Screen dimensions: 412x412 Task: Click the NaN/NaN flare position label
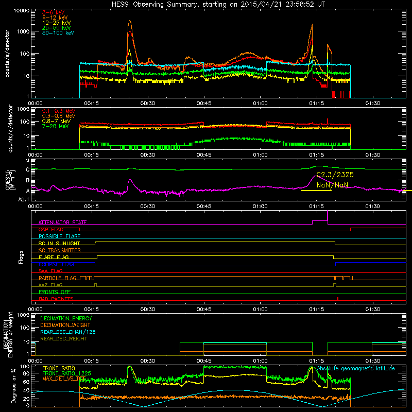click(x=332, y=185)
